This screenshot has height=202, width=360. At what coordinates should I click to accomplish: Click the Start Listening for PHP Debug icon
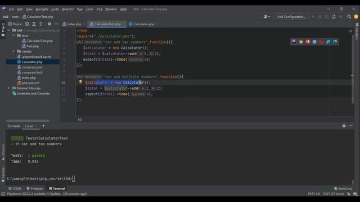pyautogui.click(x=334, y=17)
